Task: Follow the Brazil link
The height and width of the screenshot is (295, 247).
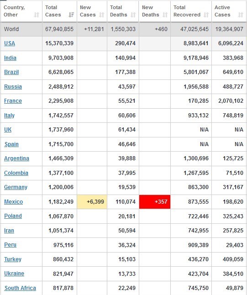Action: [x=11, y=72]
